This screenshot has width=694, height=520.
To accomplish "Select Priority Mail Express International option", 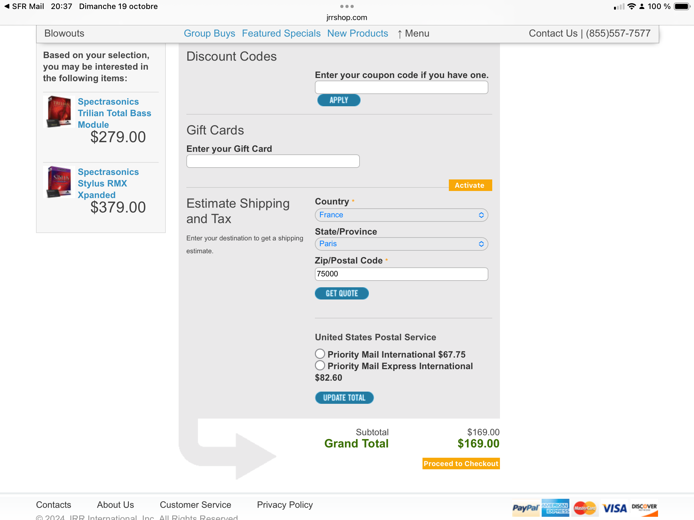I will tap(320, 365).
